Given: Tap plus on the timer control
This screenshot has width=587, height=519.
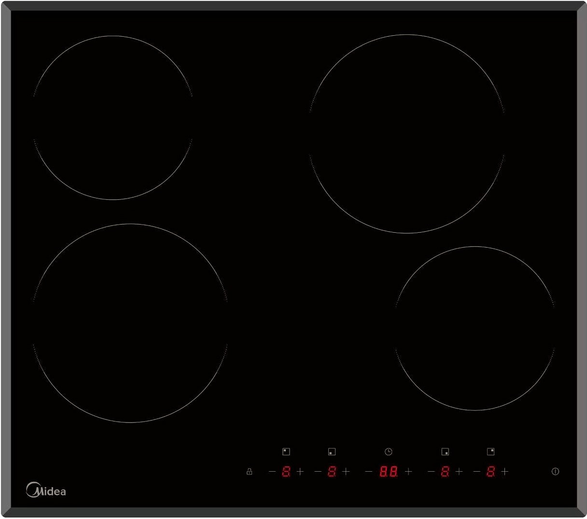Looking at the screenshot, I should 408,472.
